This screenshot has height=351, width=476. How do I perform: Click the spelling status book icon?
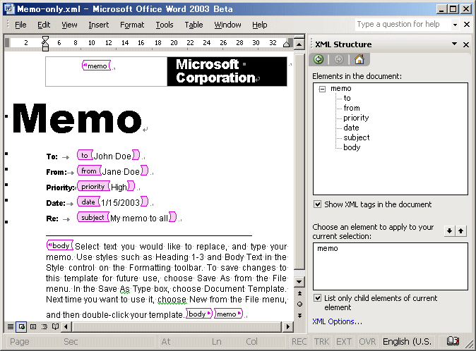453,341
